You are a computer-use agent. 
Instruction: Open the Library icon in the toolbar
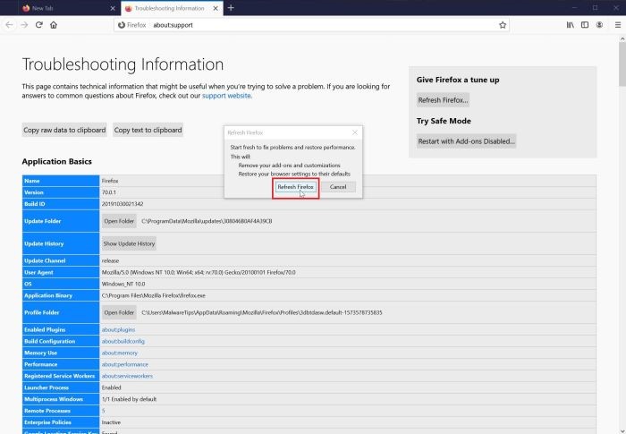point(571,25)
